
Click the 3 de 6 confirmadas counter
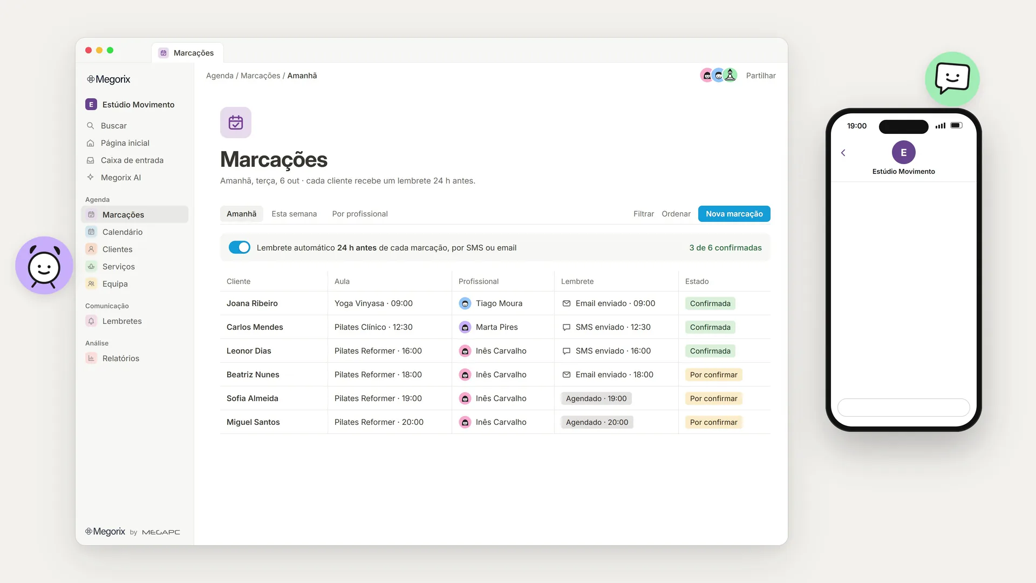point(725,248)
